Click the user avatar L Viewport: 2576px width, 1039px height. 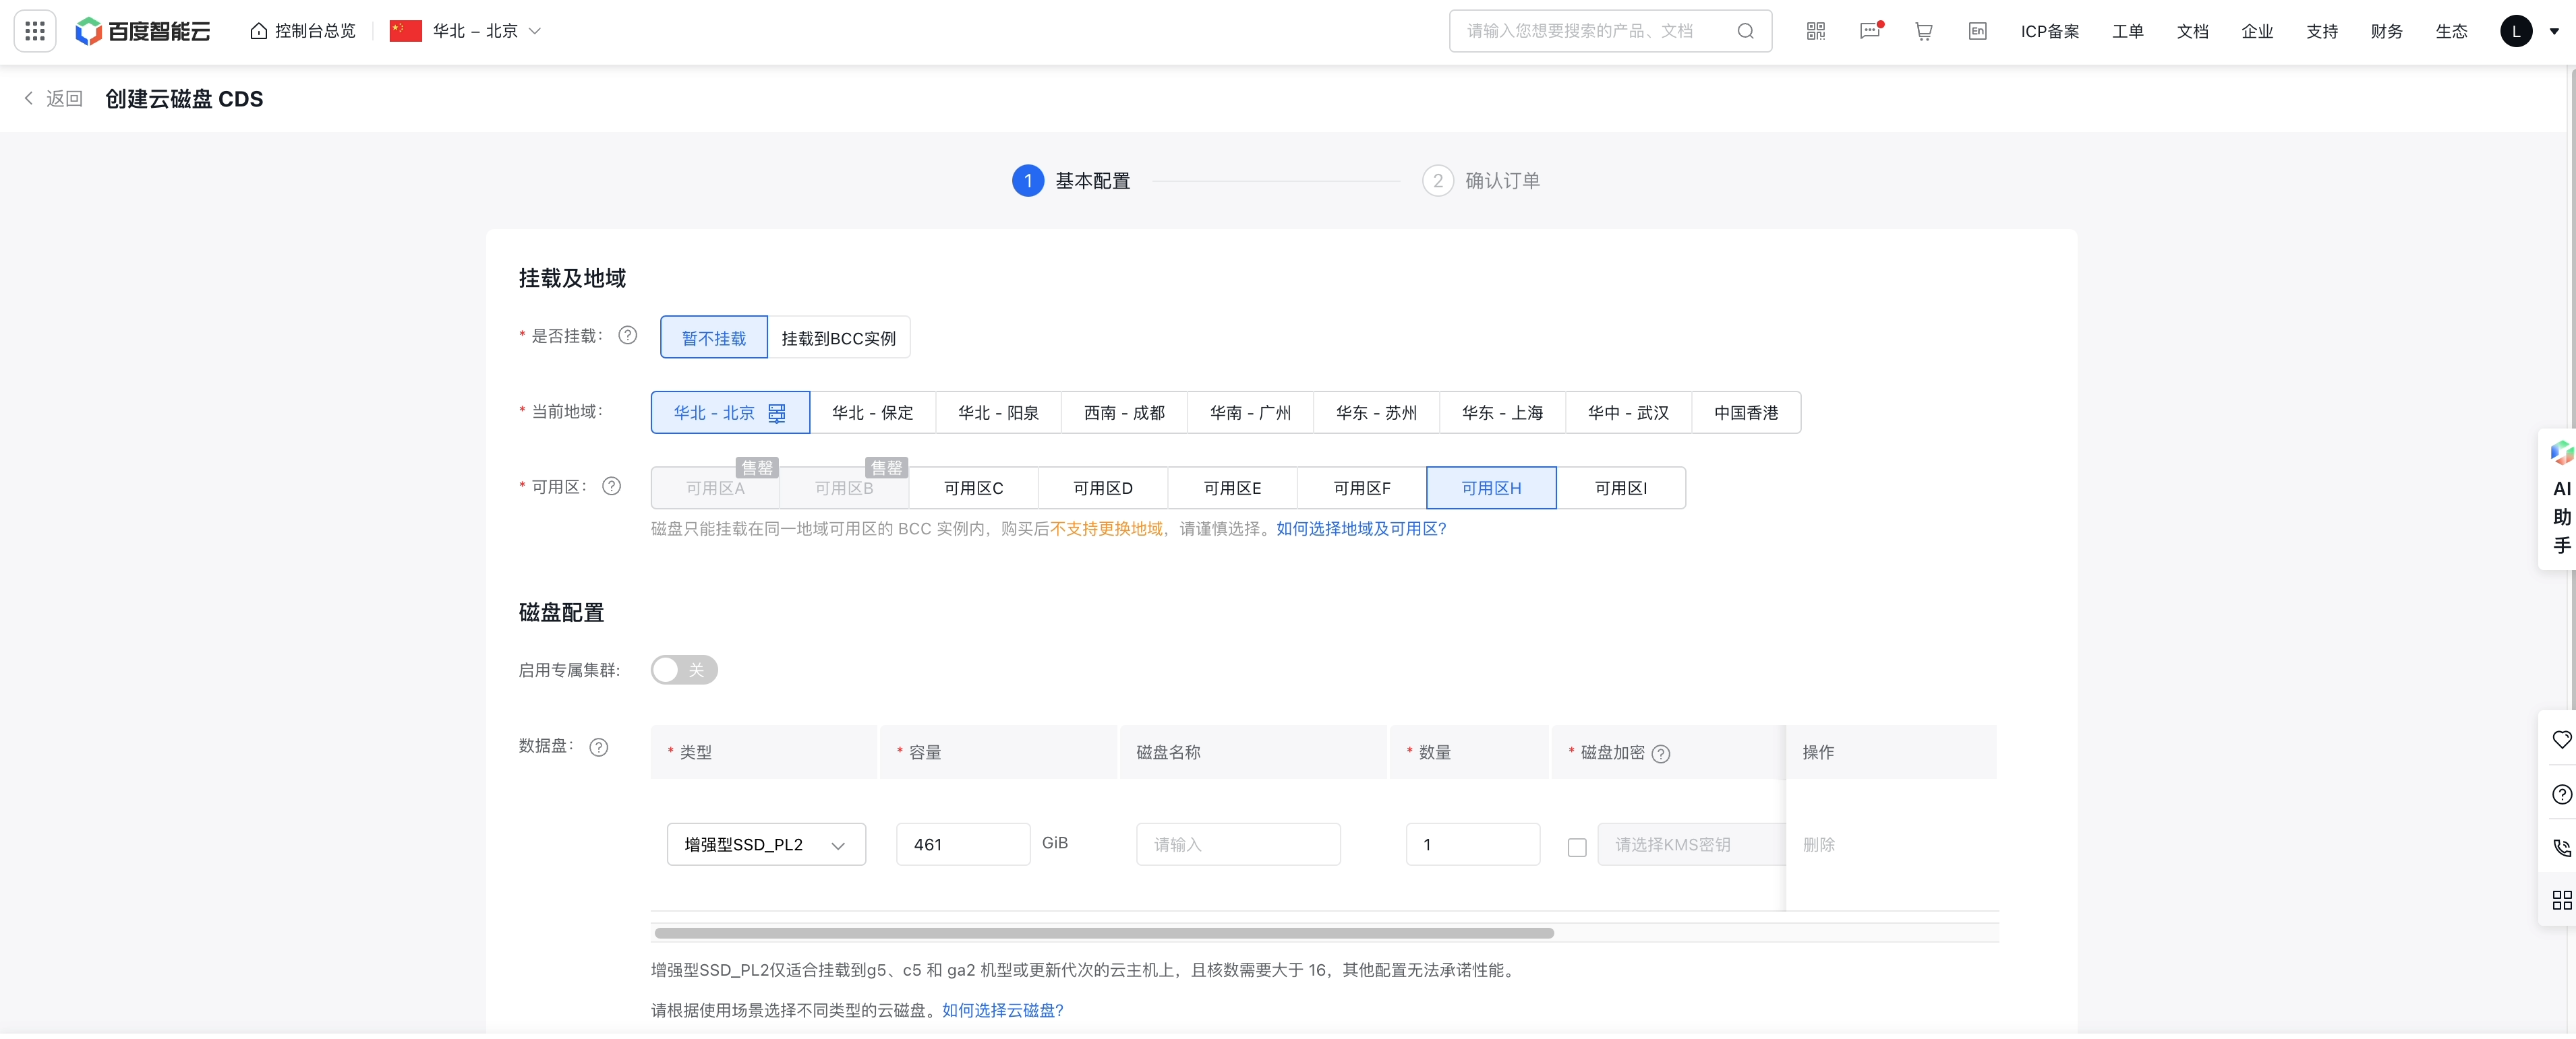(x=2516, y=31)
